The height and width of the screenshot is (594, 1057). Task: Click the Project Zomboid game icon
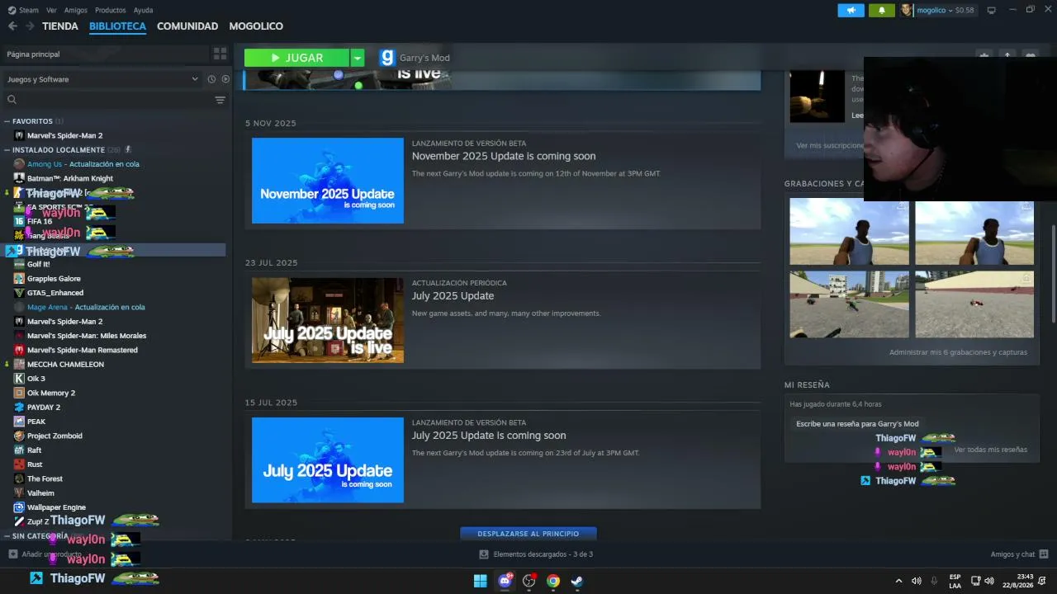click(20, 436)
